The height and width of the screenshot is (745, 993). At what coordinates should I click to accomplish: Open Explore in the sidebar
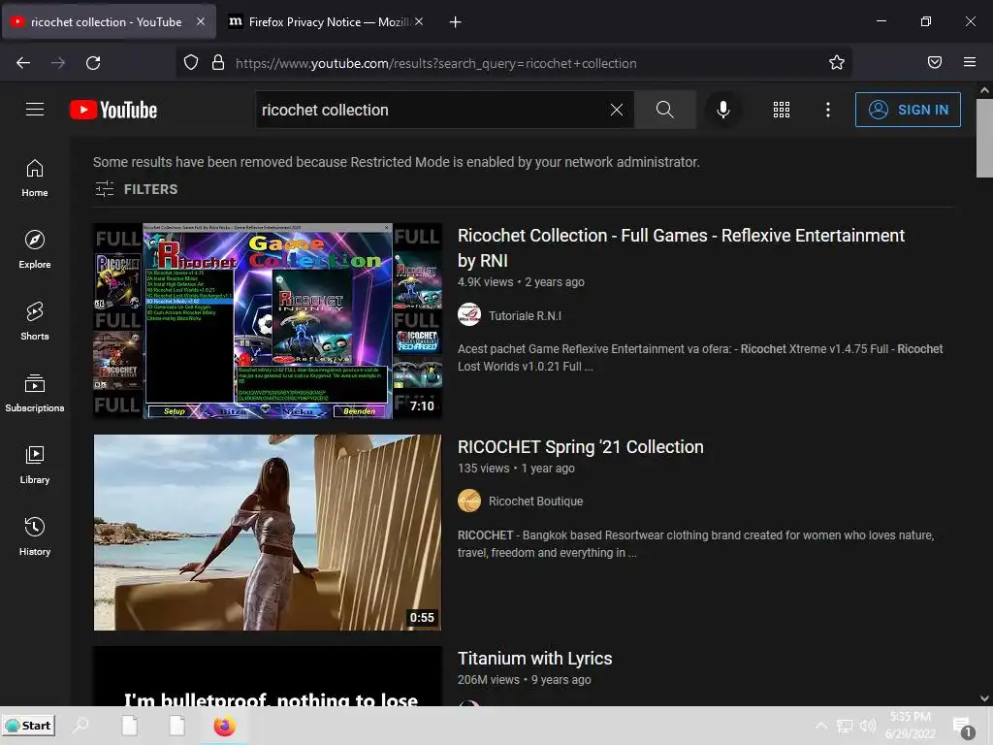35,249
